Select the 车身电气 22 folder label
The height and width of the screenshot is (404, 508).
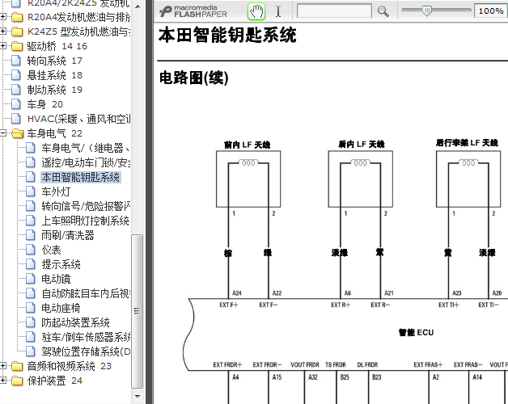[55, 133]
